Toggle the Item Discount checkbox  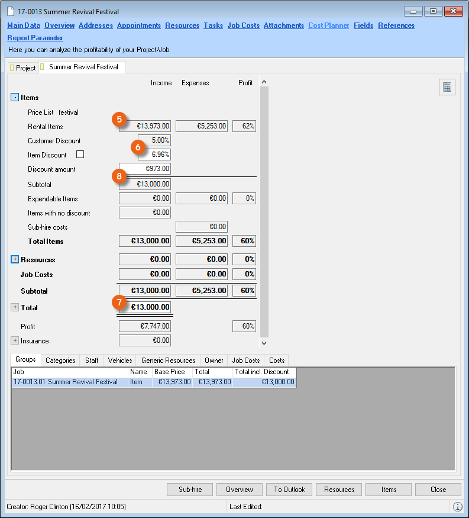tap(80, 155)
